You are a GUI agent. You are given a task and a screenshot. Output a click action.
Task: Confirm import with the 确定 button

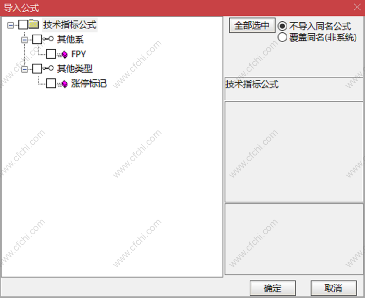pyautogui.click(x=273, y=288)
